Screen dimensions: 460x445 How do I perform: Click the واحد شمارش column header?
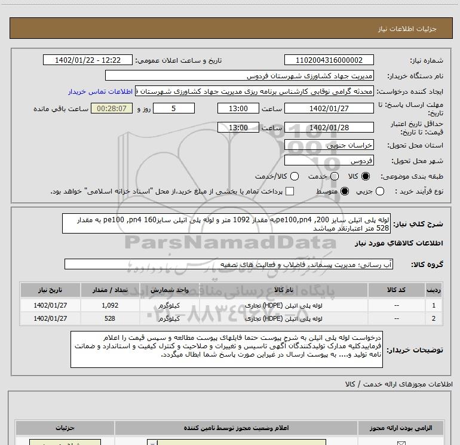coord(169,290)
